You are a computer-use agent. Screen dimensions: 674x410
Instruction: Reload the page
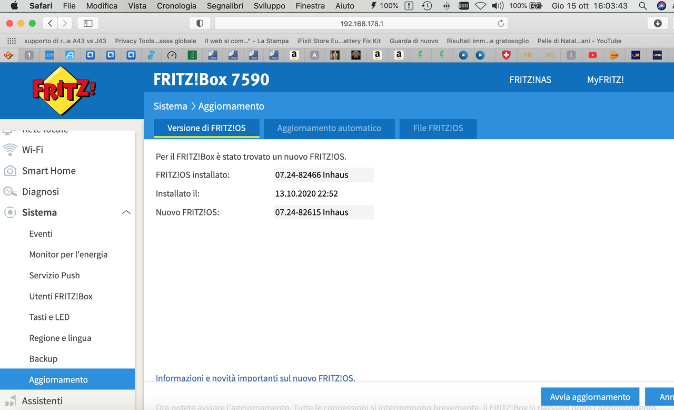[x=501, y=23]
